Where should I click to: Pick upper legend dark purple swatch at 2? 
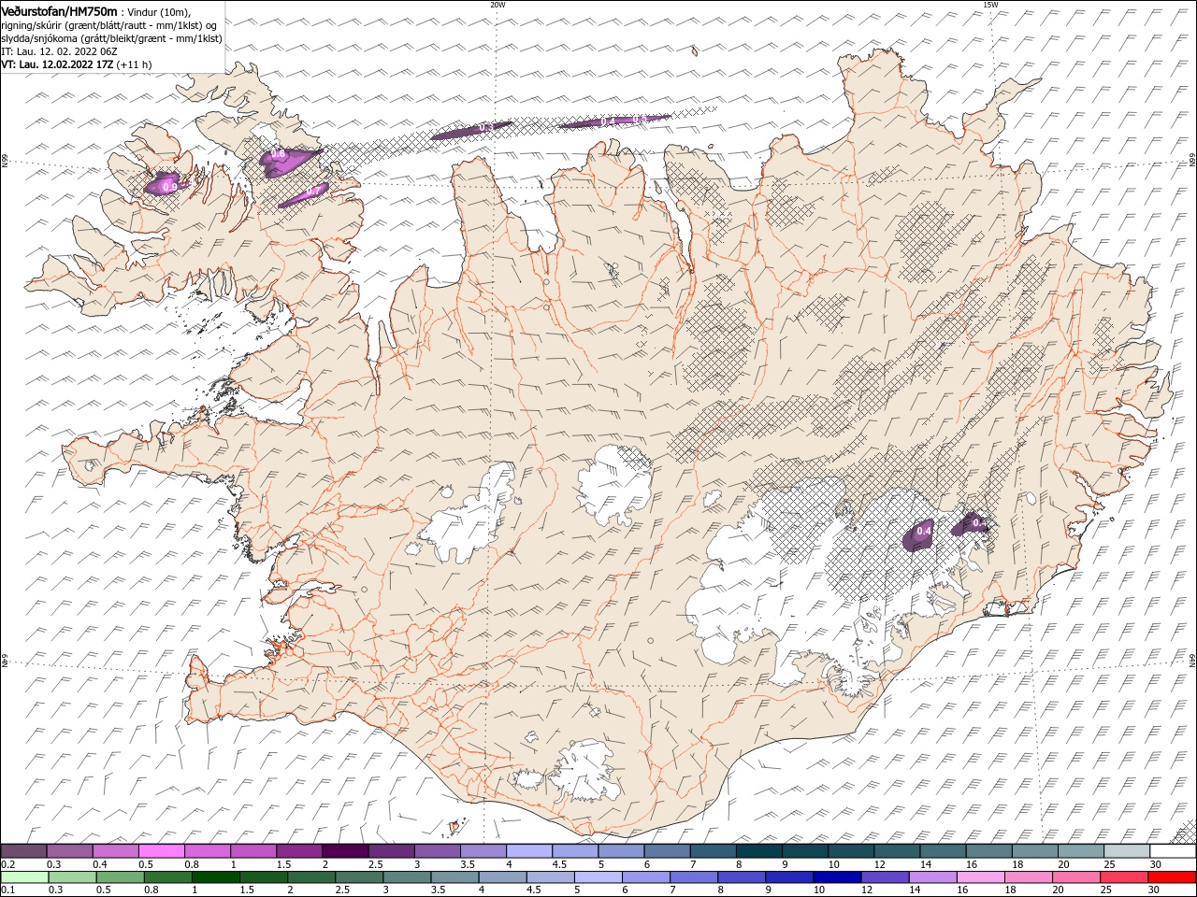[x=345, y=851]
